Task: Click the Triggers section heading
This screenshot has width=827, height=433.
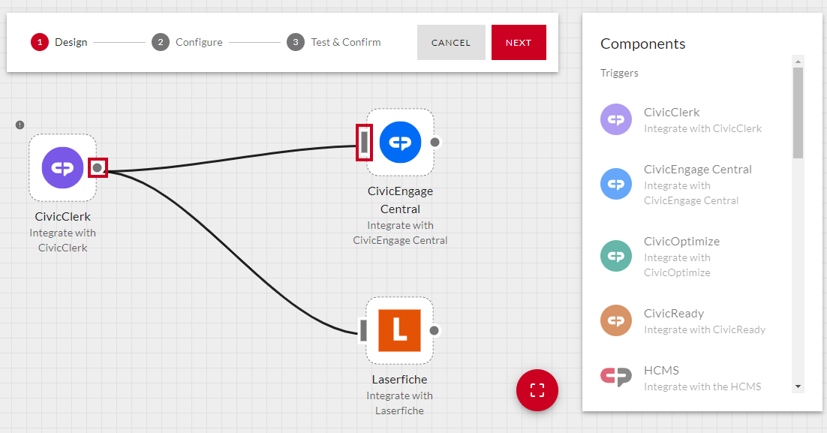Action: coord(619,73)
